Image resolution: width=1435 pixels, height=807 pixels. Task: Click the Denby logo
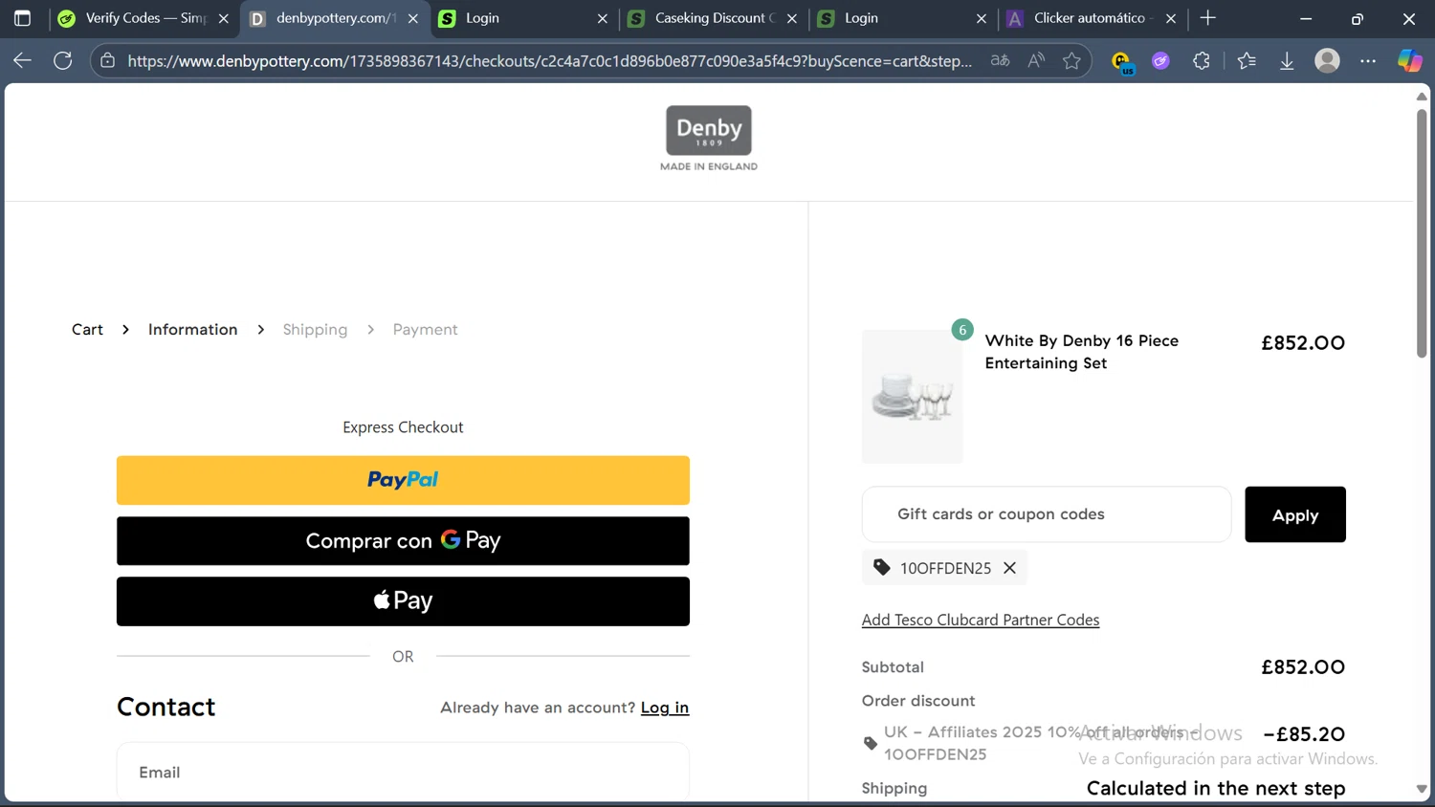pyautogui.click(x=709, y=138)
